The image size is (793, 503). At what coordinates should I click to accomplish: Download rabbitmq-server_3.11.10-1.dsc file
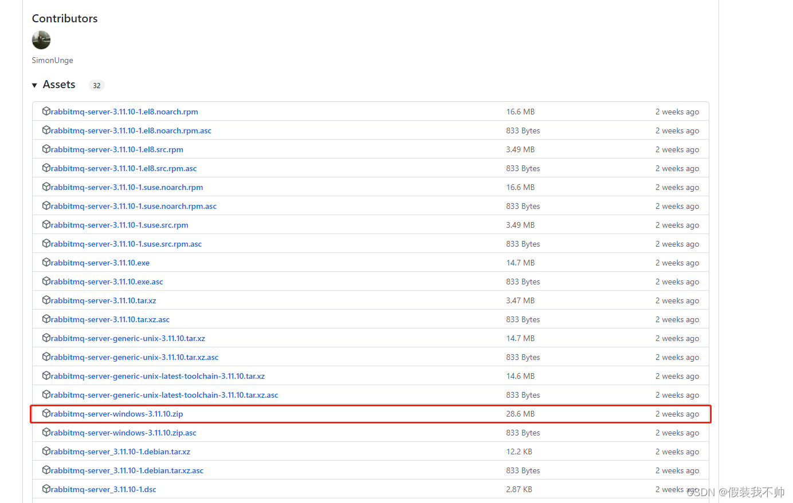pos(104,489)
